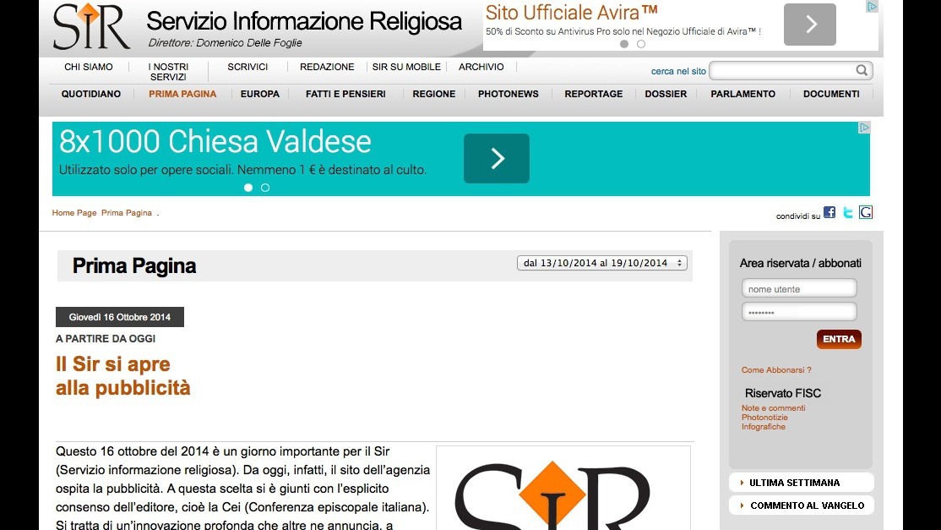This screenshot has height=530, width=941.
Task: Click the SIR logo in header
Action: 91,26
